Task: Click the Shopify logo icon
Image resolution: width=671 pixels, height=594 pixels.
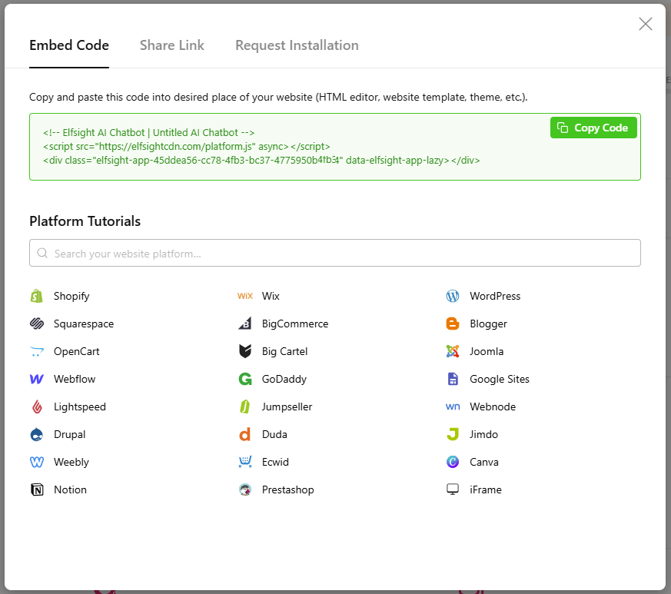Action: tap(36, 296)
